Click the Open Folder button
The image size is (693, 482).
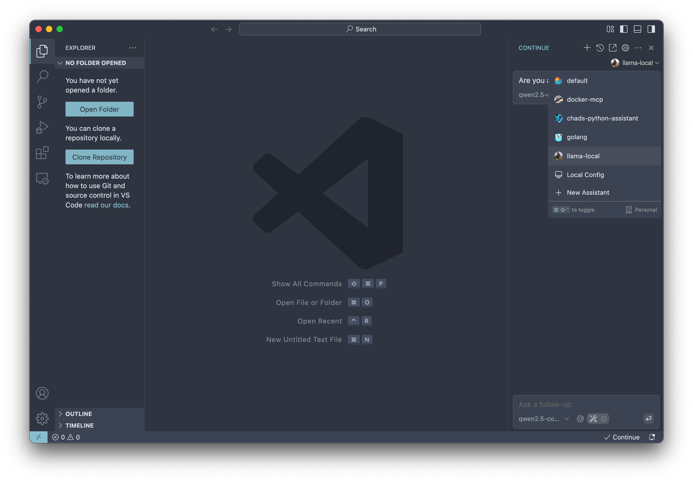point(99,109)
